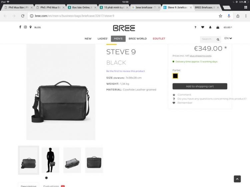Click the store locator pin icon

pos(30,27)
